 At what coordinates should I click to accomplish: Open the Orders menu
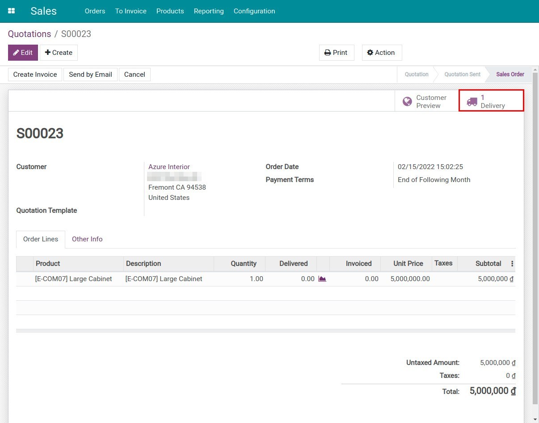coord(95,11)
